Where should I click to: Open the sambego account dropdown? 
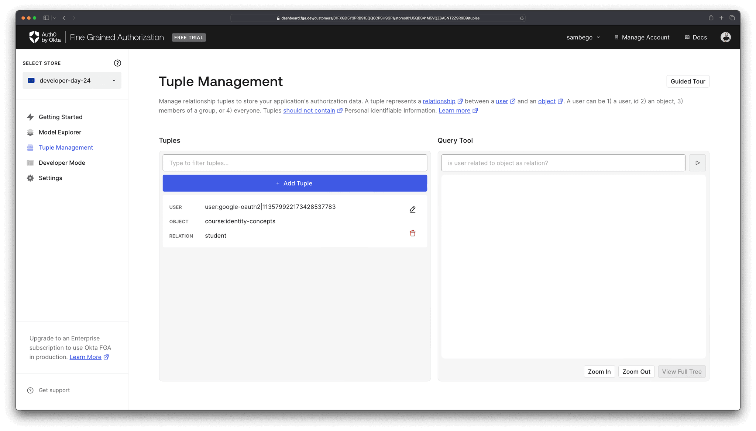[583, 37]
